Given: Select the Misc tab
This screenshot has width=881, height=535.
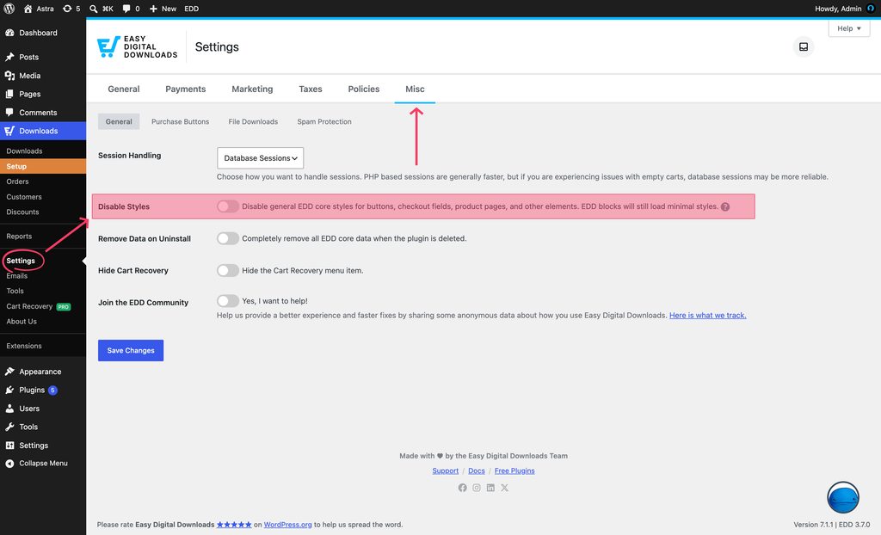Looking at the screenshot, I should [x=415, y=89].
